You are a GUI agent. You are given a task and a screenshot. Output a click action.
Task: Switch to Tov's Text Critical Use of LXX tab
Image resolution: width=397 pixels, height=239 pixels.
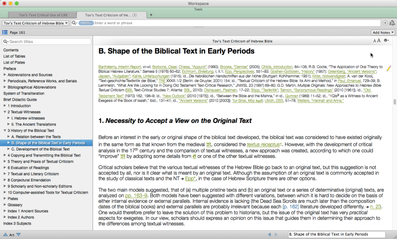click(x=43, y=15)
